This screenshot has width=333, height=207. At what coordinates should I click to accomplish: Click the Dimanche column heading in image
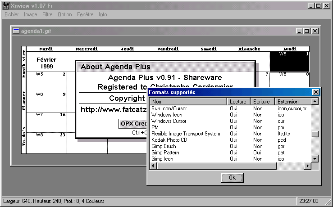click(249, 49)
